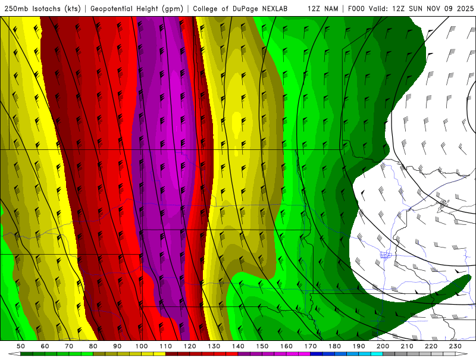The image size is (476, 357).
Task: Click the '12Z NAM' model run label
Action: [x=322, y=8]
